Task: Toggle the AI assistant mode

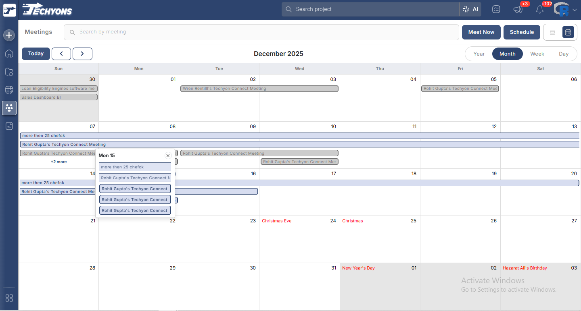Action: (x=470, y=9)
